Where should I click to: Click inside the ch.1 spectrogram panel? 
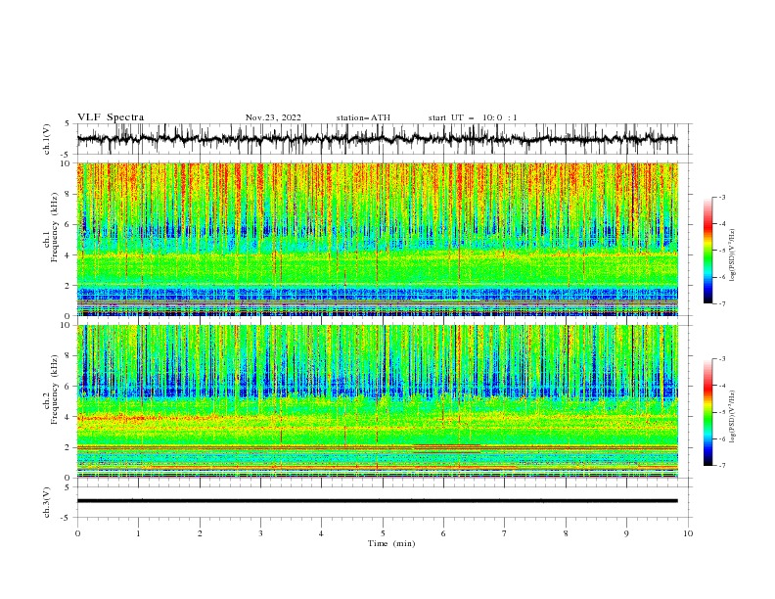coord(378,239)
